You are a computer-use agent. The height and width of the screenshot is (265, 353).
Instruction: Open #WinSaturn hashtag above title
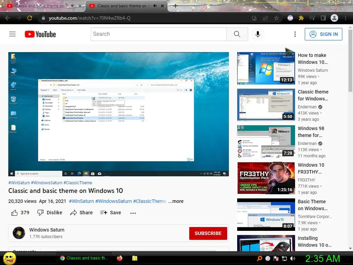click(19, 183)
